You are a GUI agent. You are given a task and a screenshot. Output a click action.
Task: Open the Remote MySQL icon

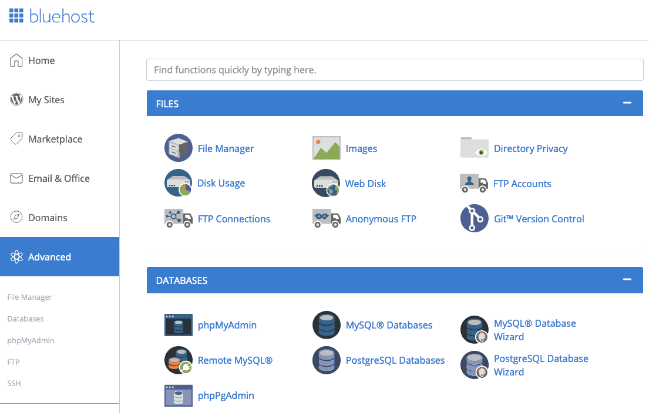(x=179, y=360)
